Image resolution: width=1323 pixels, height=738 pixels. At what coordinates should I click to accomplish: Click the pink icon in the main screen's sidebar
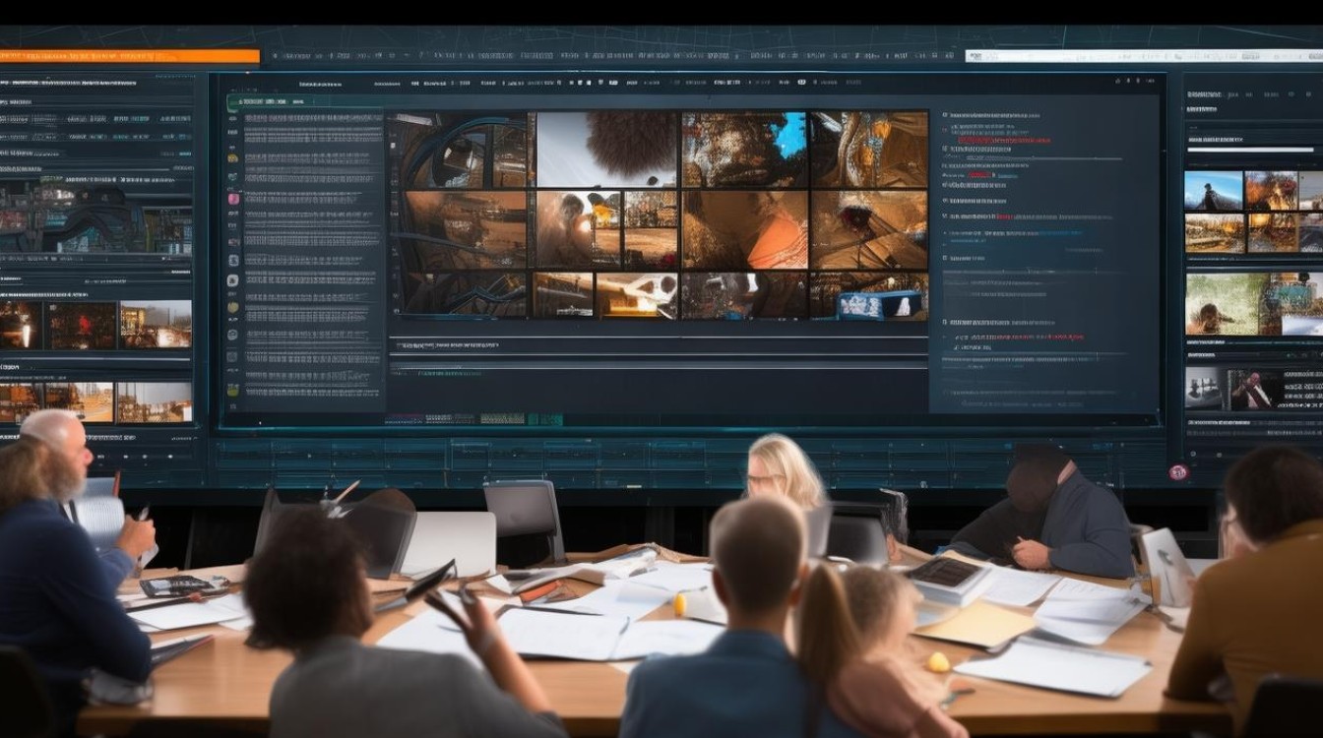233,199
